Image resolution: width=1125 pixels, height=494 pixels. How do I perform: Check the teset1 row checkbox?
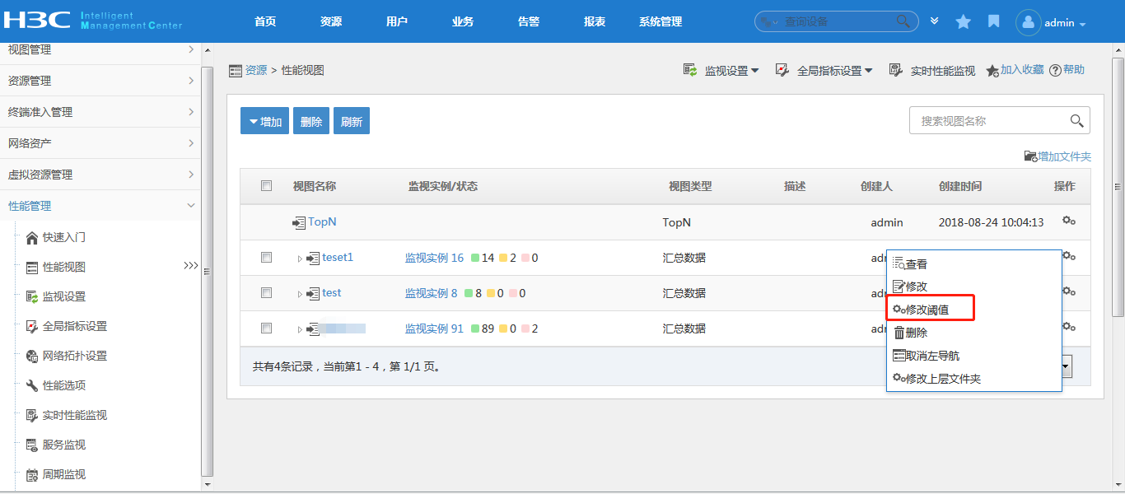tap(266, 258)
